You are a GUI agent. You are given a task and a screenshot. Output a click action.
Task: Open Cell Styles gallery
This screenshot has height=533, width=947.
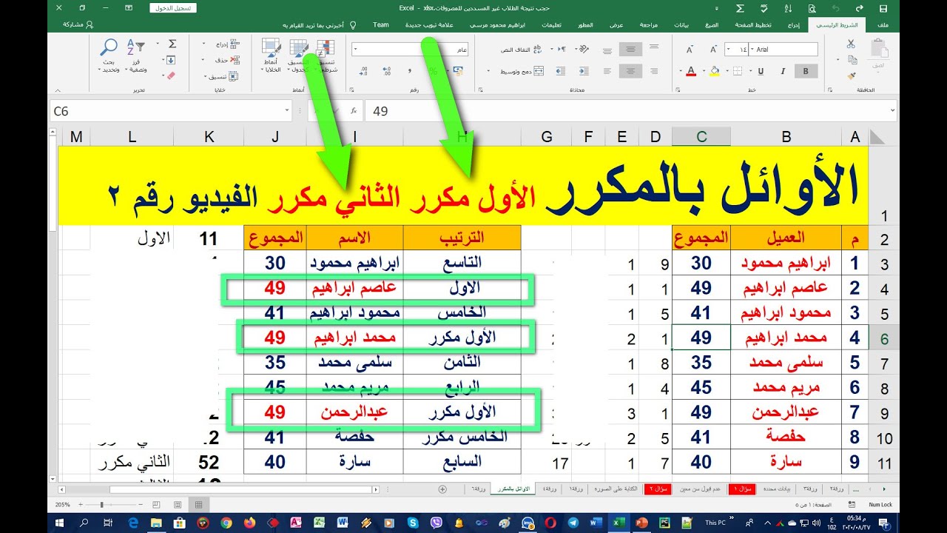[272, 56]
